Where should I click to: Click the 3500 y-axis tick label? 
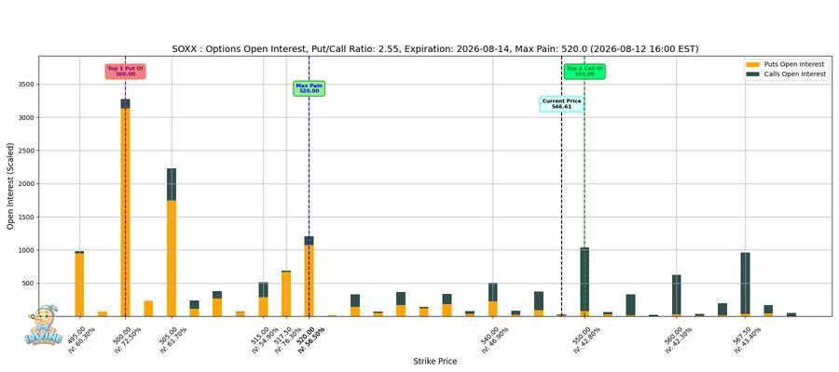click(26, 85)
